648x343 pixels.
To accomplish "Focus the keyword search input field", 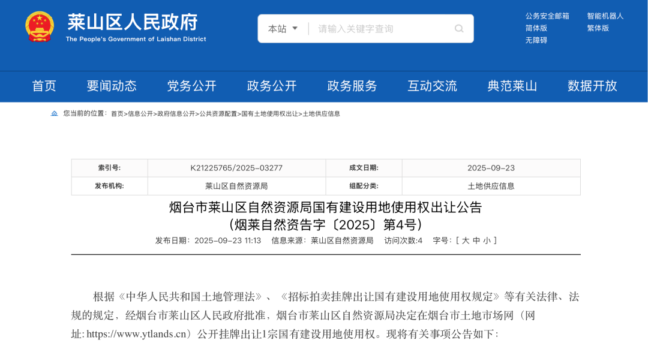I will (x=381, y=29).
